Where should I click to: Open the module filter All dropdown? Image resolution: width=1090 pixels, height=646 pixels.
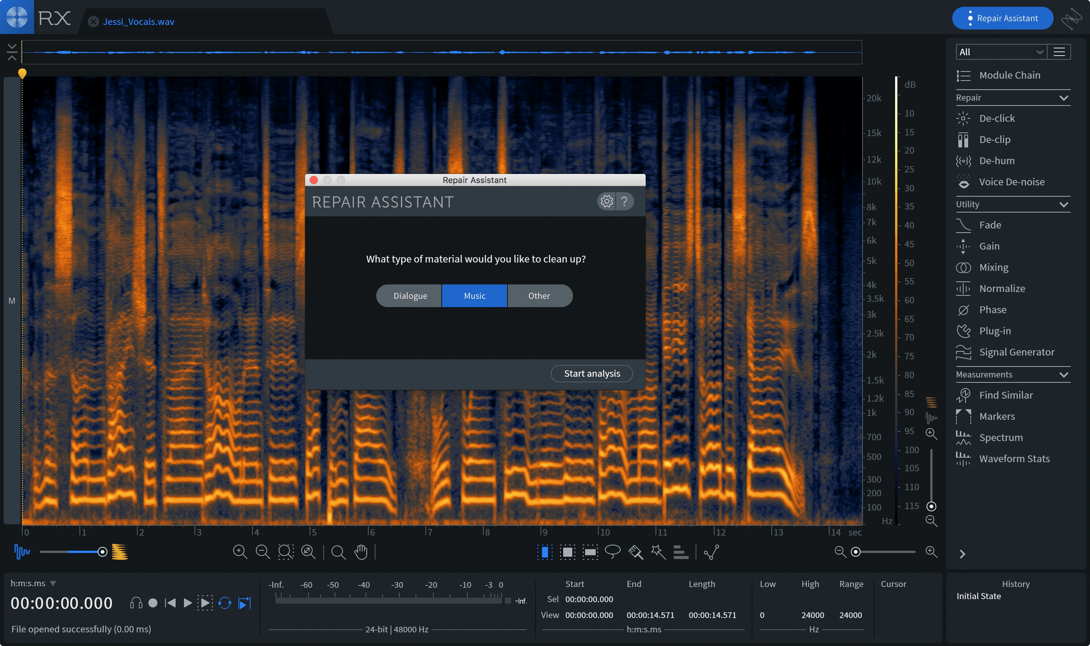click(1000, 52)
